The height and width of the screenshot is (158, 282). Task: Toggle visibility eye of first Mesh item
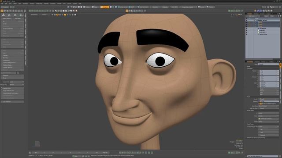(247, 22)
